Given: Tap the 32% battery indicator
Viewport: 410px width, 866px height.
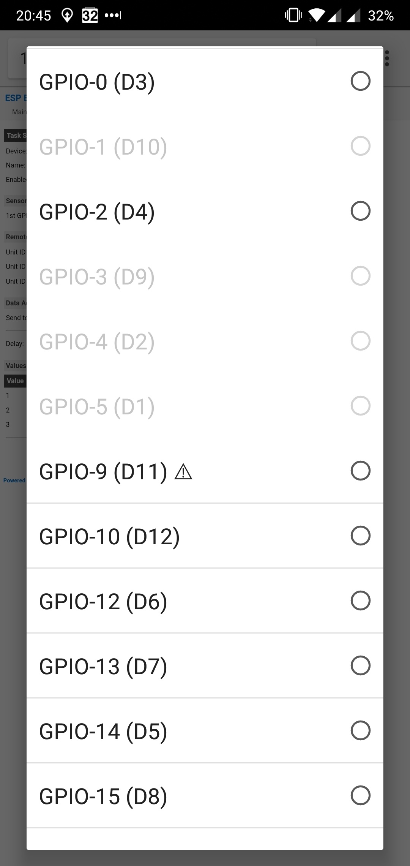Looking at the screenshot, I should [381, 16].
